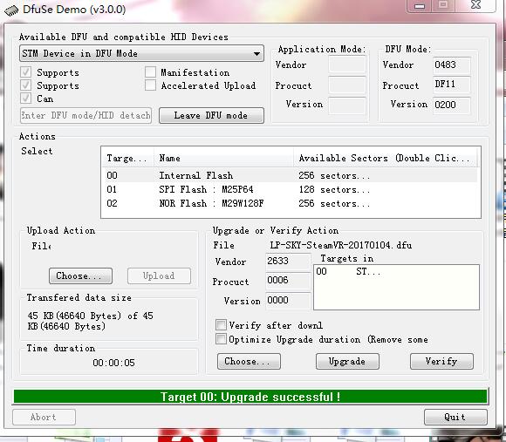Viewport: 506px width, 442px height.
Task: Click the Verify button
Action: [441, 362]
